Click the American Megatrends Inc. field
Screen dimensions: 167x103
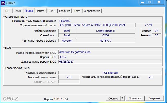point(110,52)
